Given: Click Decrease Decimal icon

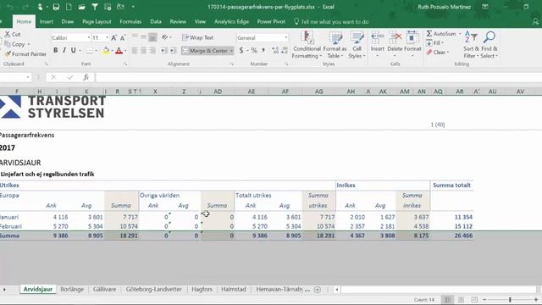Looking at the screenshot, I should [x=285, y=51].
